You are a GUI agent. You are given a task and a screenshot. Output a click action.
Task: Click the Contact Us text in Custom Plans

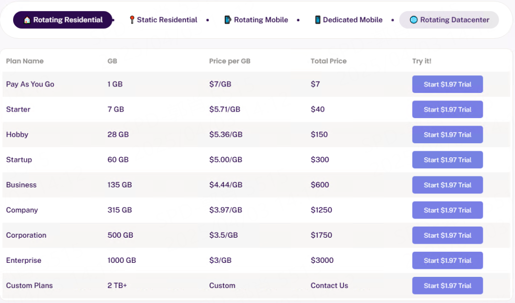pos(329,285)
